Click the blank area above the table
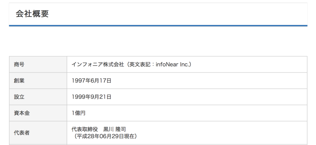Viewport: 316px width, 145px height. pyautogui.click(x=158, y=41)
